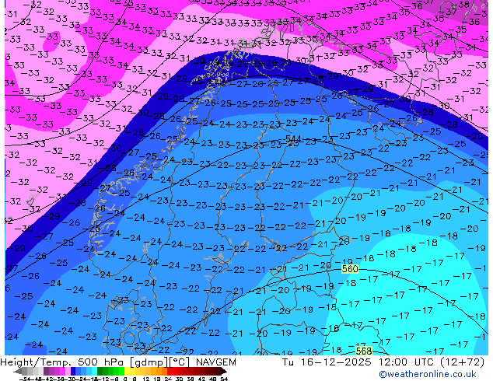The height and width of the screenshot is (381, 493).
Task: Click the 'Tu 16-12-2025' date text
Action: coord(327,362)
